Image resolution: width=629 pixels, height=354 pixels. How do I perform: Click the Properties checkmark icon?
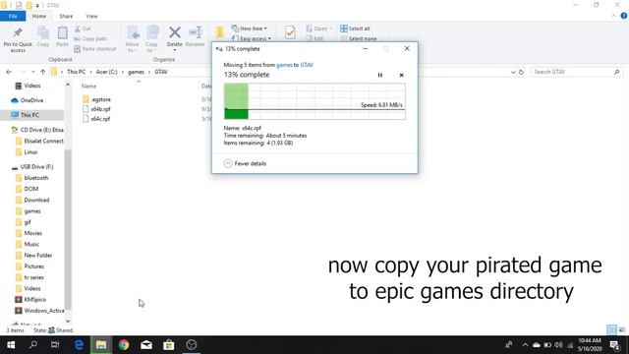(x=290, y=32)
